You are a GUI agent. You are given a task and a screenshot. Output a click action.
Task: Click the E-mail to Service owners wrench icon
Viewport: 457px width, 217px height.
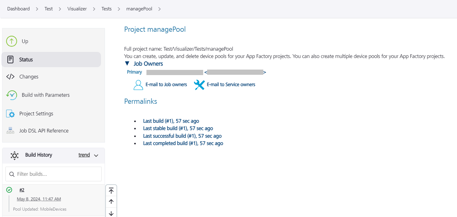tap(199, 85)
